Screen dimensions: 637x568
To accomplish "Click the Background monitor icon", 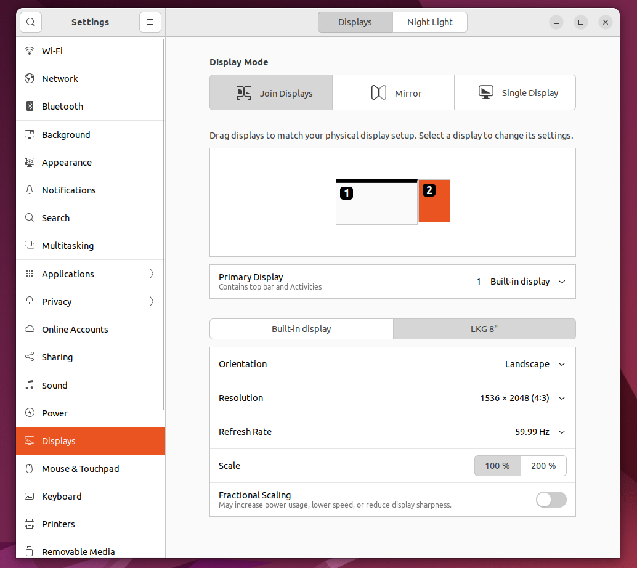I will click(x=29, y=134).
